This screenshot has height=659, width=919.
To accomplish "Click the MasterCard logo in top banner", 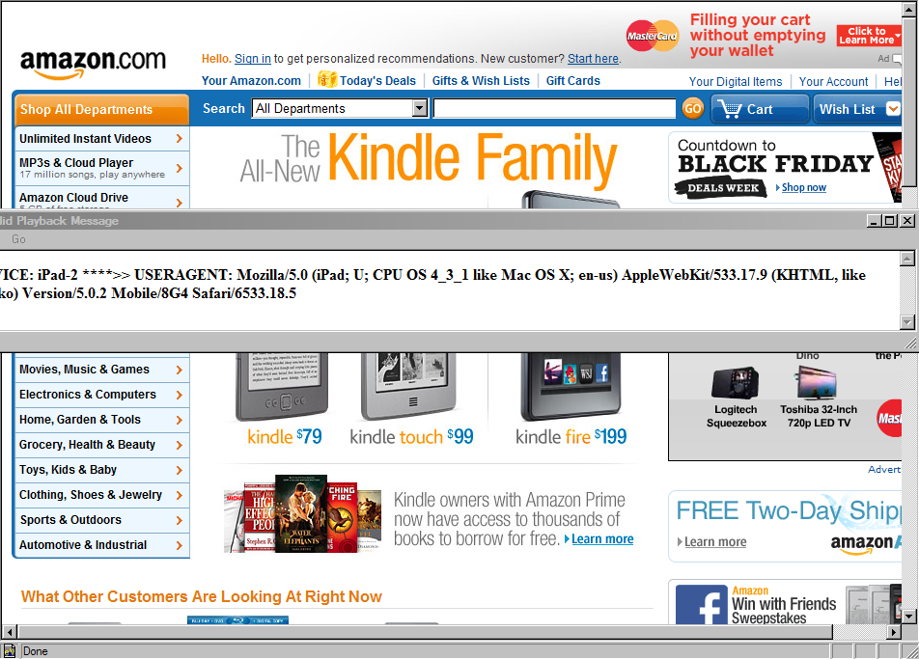I will (x=653, y=37).
